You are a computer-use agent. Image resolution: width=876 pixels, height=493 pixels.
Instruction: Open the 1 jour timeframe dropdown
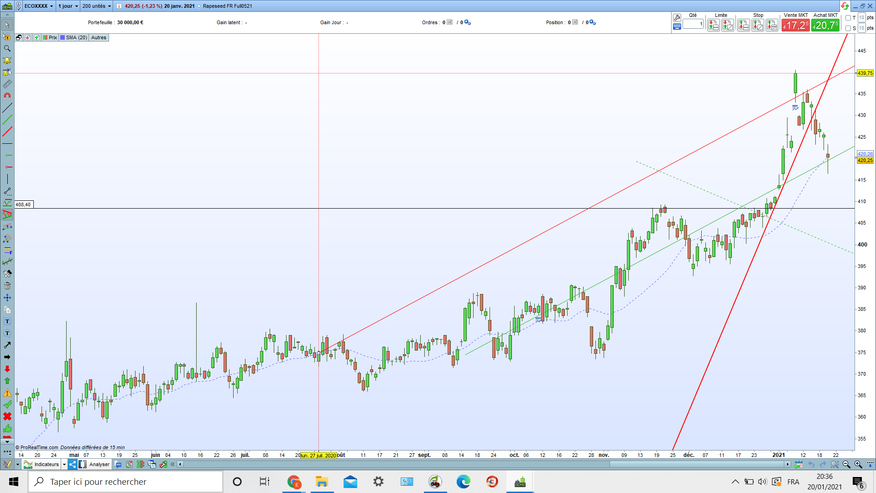pyautogui.click(x=68, y=6)
